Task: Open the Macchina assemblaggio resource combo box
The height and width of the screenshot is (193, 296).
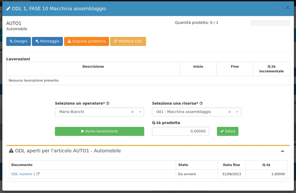Action: point(191,112)
